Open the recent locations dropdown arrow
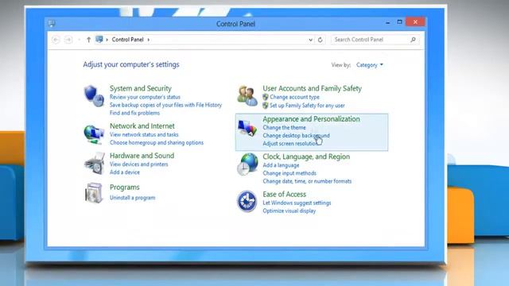The height and width of the screenshot is (286, 509). 79,40
